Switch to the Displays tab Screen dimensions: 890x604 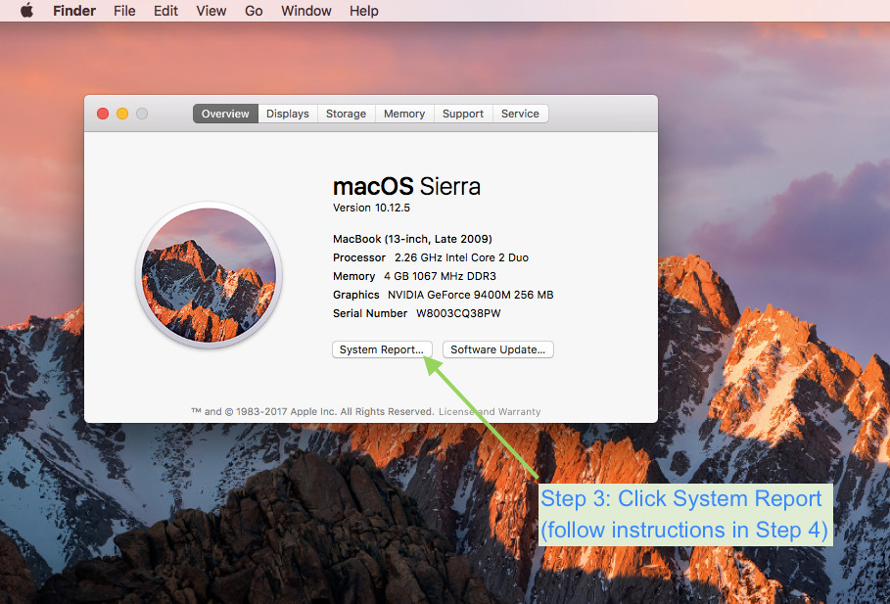288,114
